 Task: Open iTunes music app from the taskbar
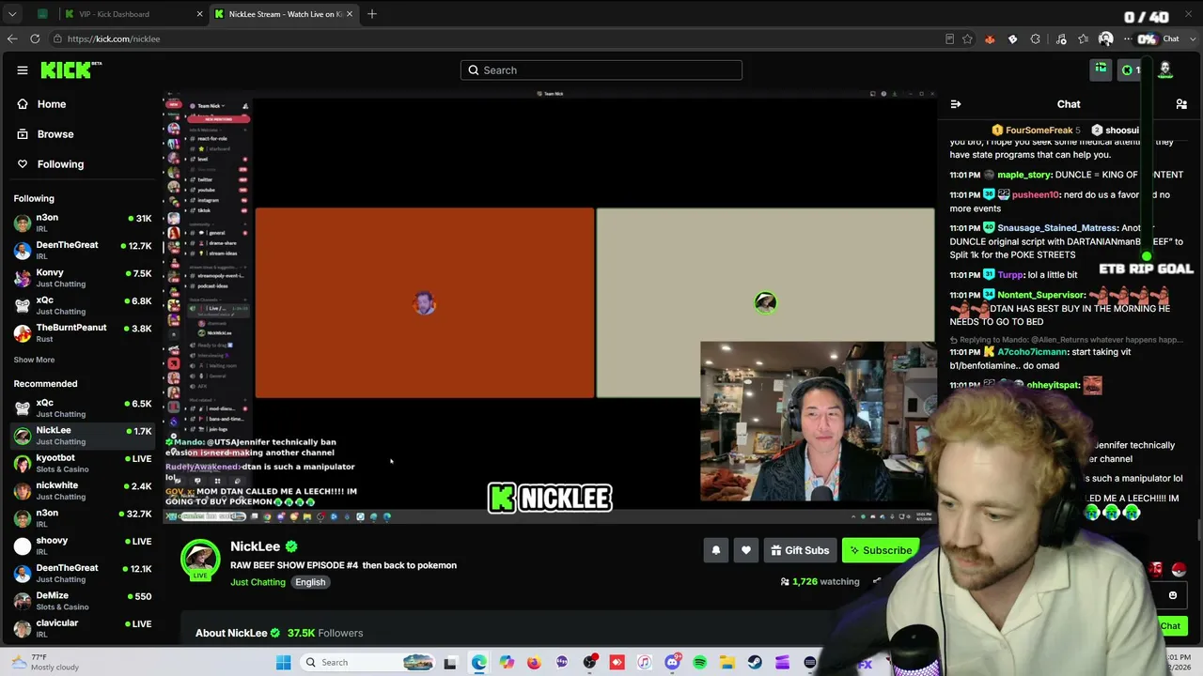(645, 663)
